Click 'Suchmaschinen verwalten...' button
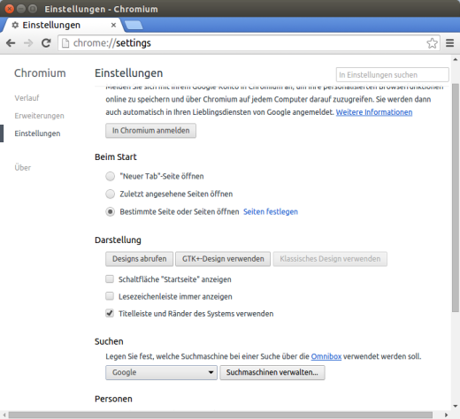 [272, 372]
